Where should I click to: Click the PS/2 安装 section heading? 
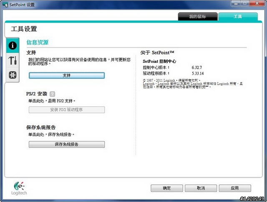pos(37,94)
